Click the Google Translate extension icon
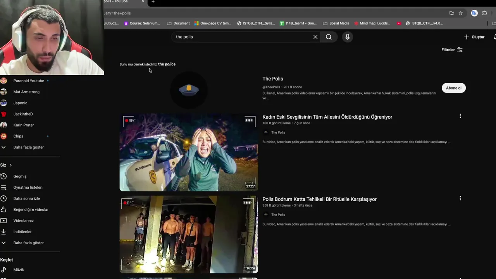Screen dimensions: 496x279 pyautogui.click(x=474, y=13)
